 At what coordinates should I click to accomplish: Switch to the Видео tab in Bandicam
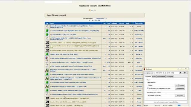tap(154, 77)
